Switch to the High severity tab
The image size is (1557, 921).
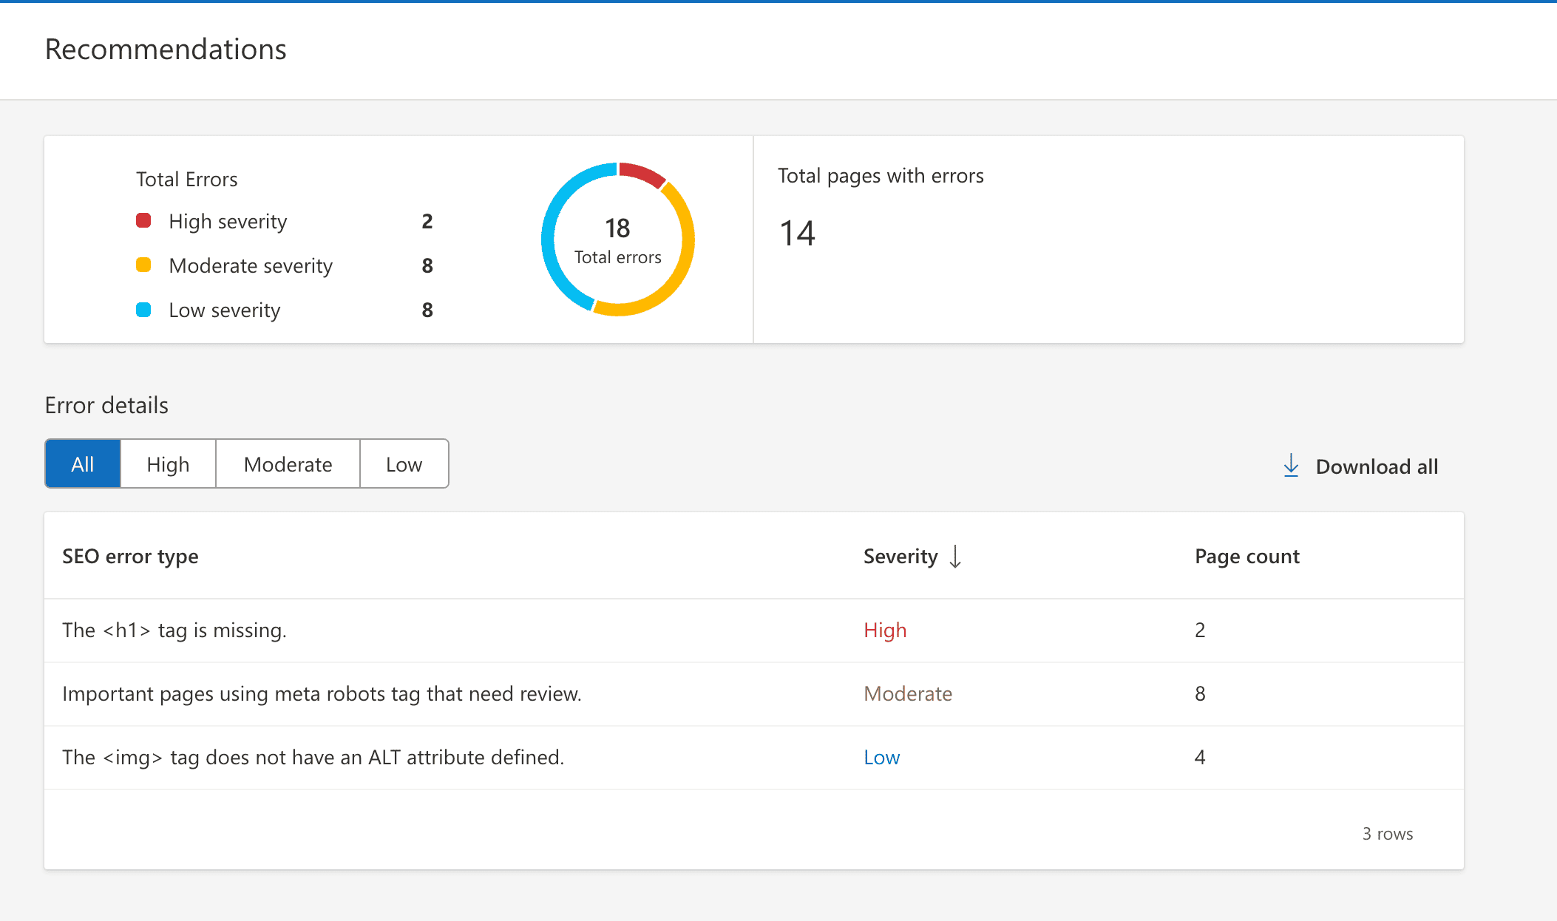168,464
